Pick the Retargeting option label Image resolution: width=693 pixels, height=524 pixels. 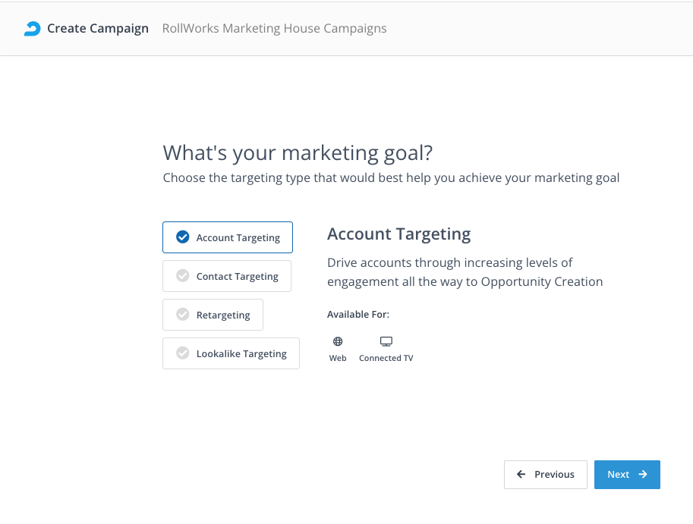[x=223, y=315]
